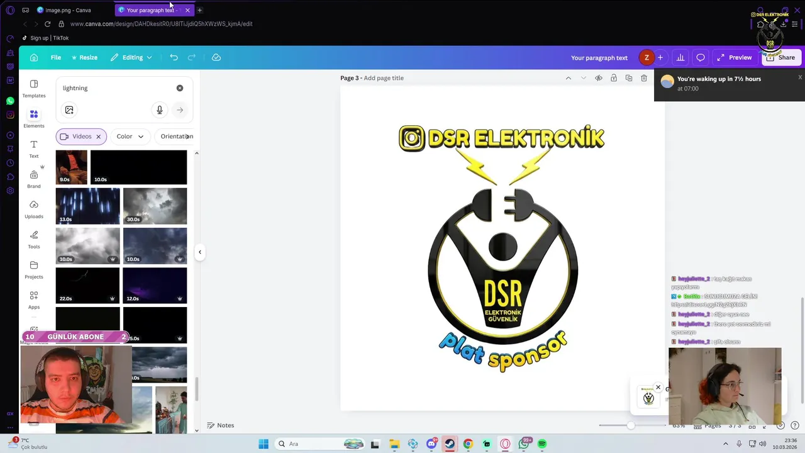Image resolution: width=805 pixels, height=453 pixels.
Task: Click the Preview button
Action: [734, 57]
